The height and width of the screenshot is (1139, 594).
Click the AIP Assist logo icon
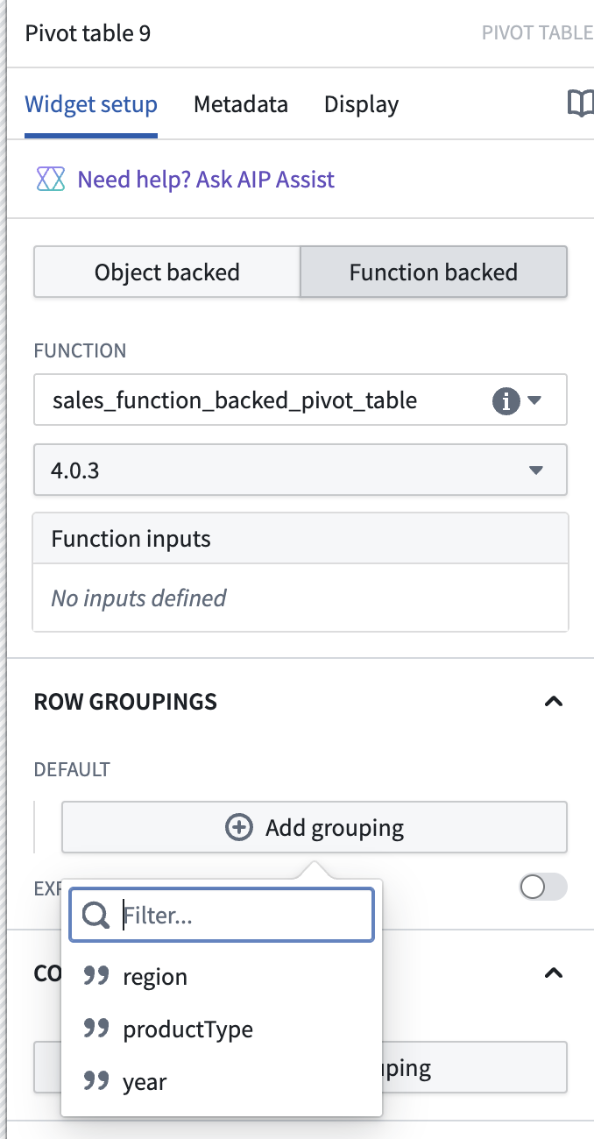coord(52,180)
